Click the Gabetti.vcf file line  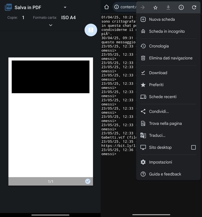119,137
